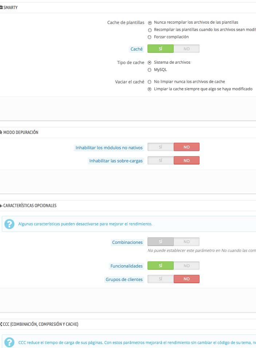Click the 'CCC (COMBINACIÓN, COMPRESIÓN Y CACHE)' heading

coord(40,324)
